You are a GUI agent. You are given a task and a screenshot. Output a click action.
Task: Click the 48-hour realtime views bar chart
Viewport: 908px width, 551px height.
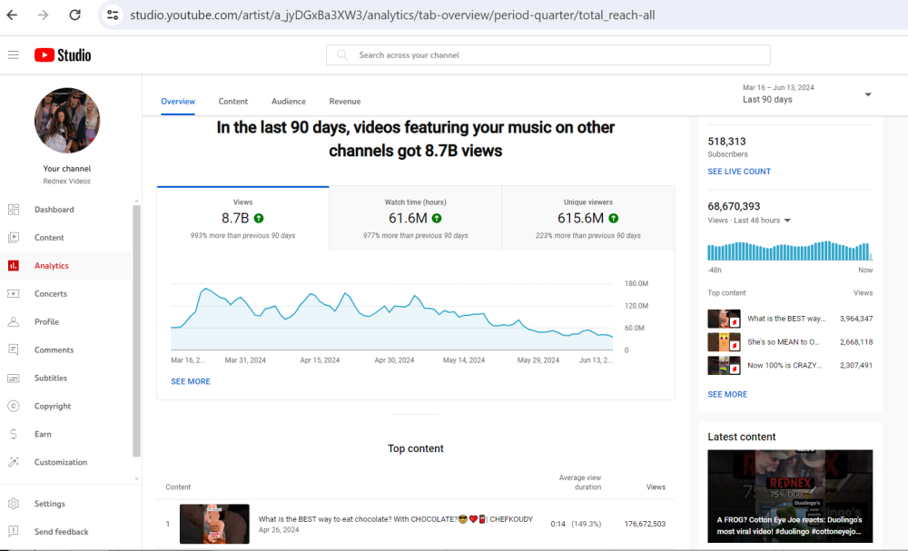(x=790, y=251)
